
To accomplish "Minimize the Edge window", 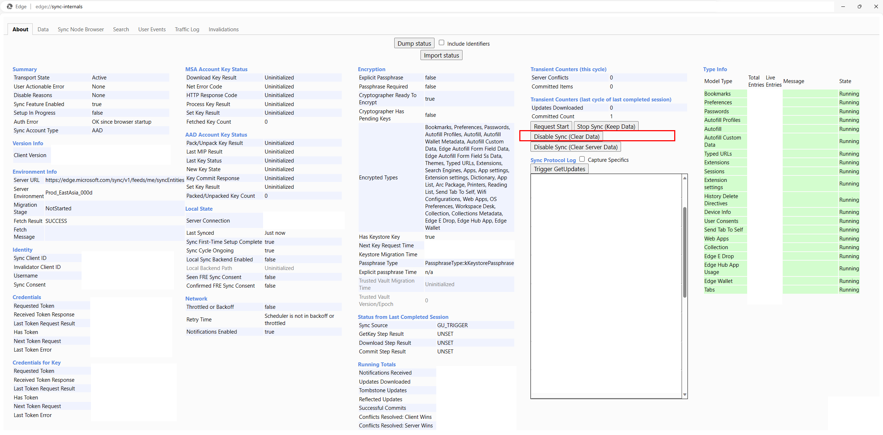I will coord(843,6).
